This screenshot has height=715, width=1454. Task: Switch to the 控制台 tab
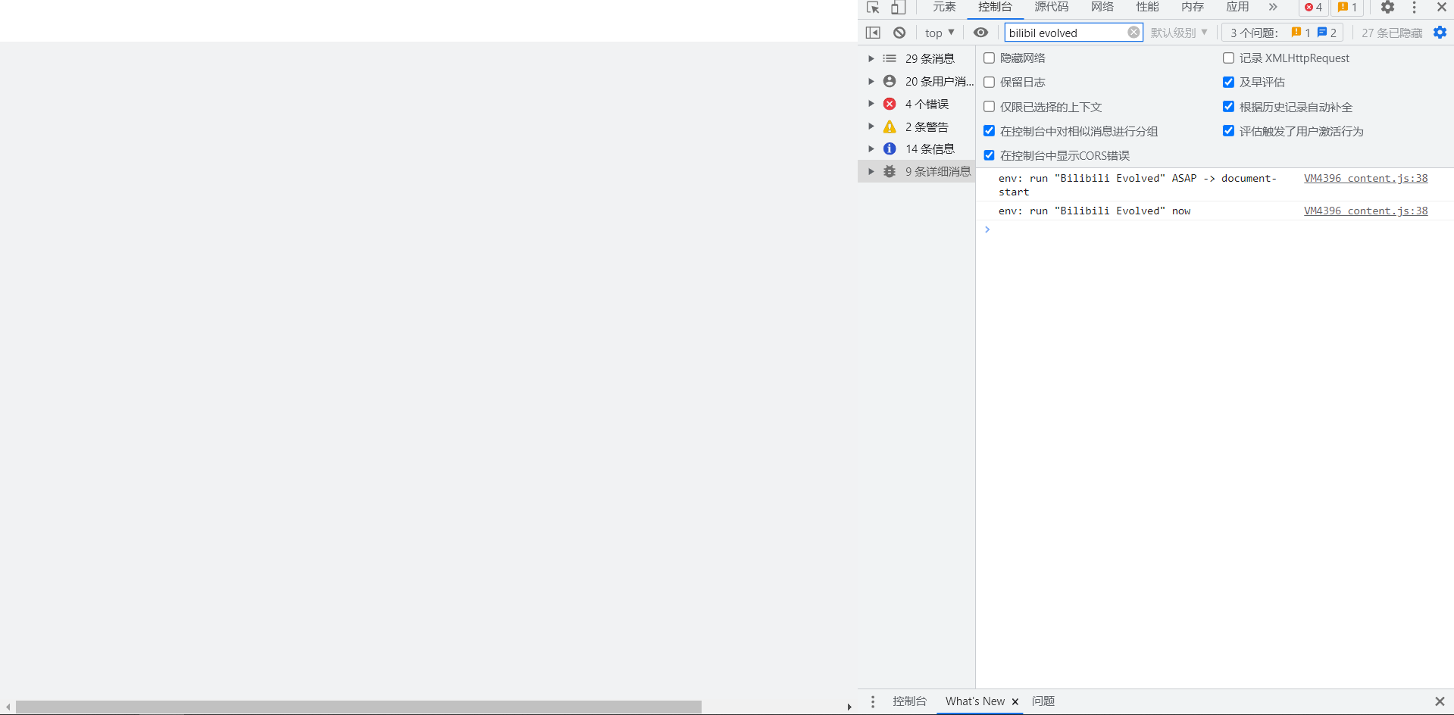[995, 8]
